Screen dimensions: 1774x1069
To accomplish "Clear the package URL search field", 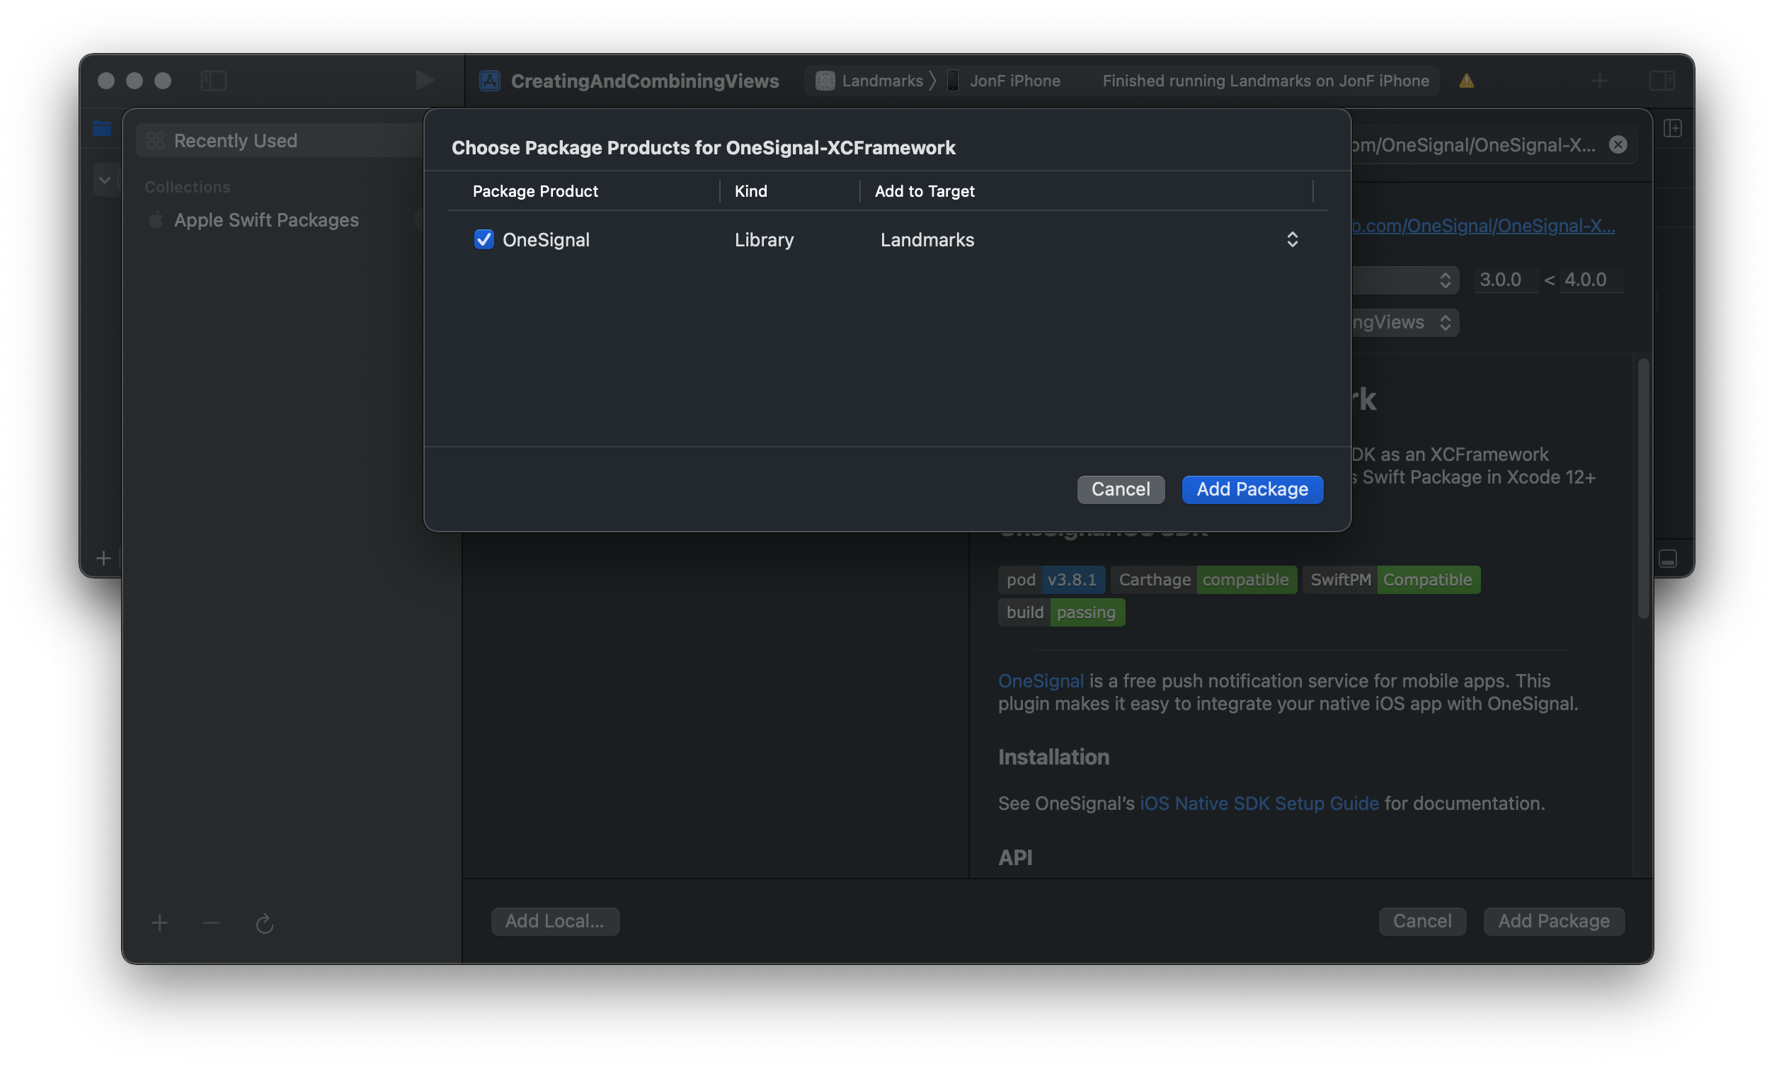I will 1618,144.
